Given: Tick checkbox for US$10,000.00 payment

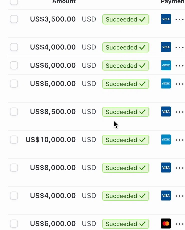Looking at the screenshot, I should [x=14, y=140].
